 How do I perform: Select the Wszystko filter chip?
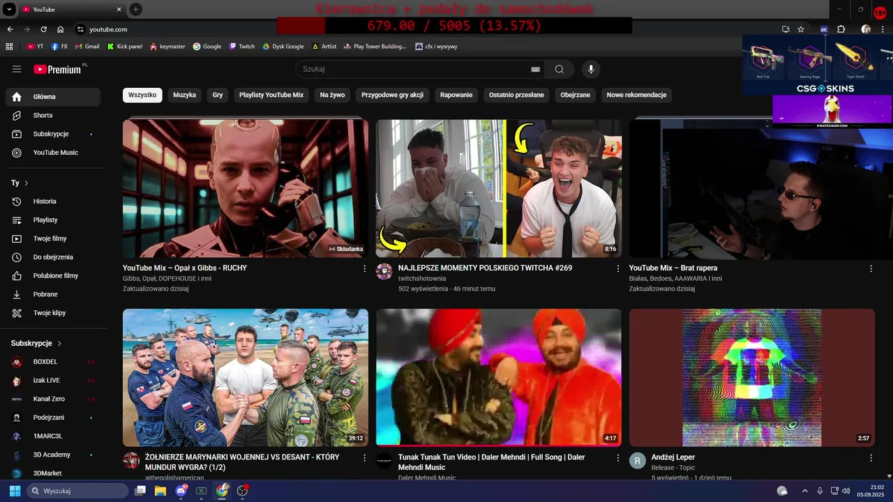point(142,95)
